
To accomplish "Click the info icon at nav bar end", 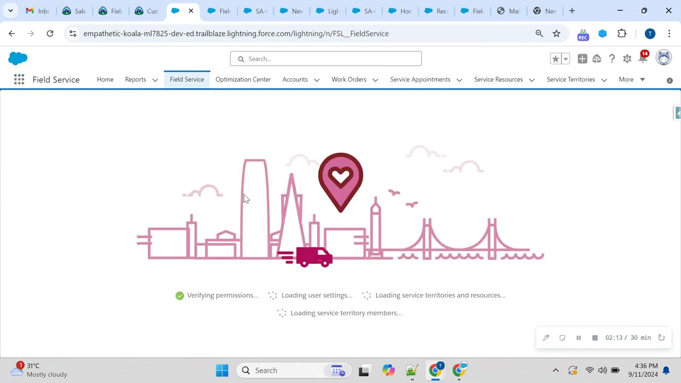I will [670, 80].
